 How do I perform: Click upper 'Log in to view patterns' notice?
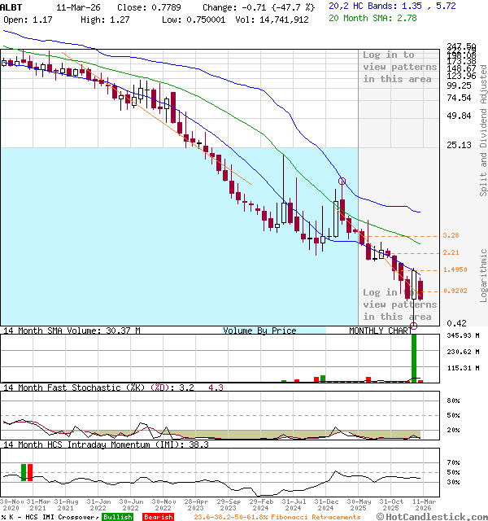pyautogui.click(x=399, y=67)
